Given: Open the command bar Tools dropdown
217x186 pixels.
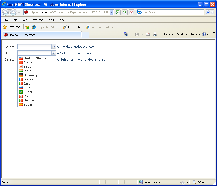Looking at the screenshot, I should coord(195,34).
